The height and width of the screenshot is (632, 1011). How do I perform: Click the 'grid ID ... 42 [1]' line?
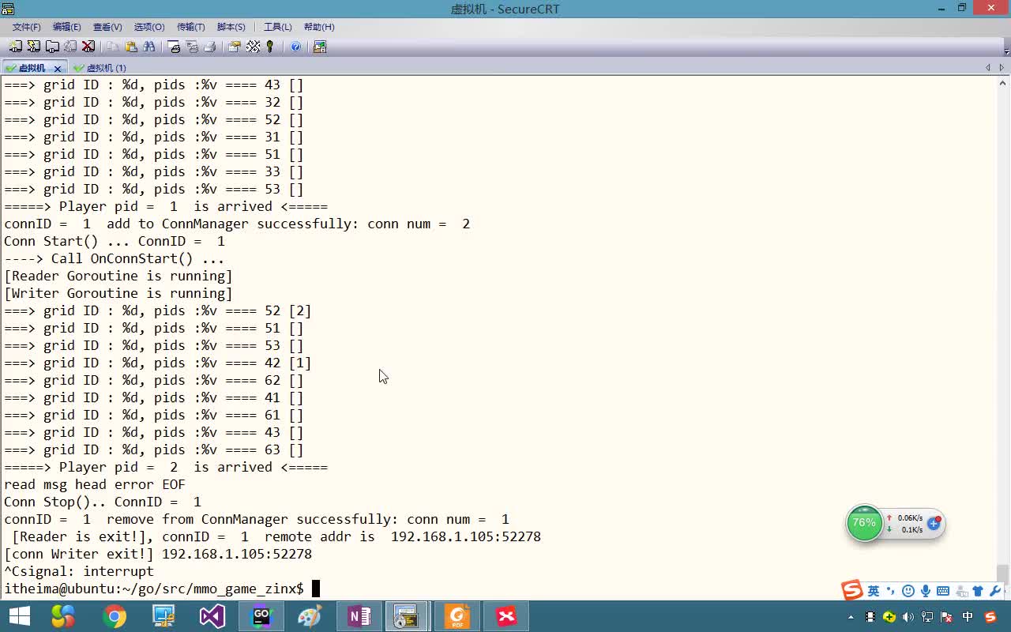tap(158, 363)
